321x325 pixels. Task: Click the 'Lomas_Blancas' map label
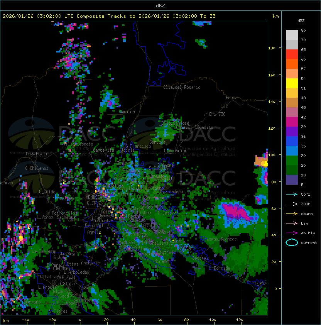pyautogui.click(x=221, y=239)
